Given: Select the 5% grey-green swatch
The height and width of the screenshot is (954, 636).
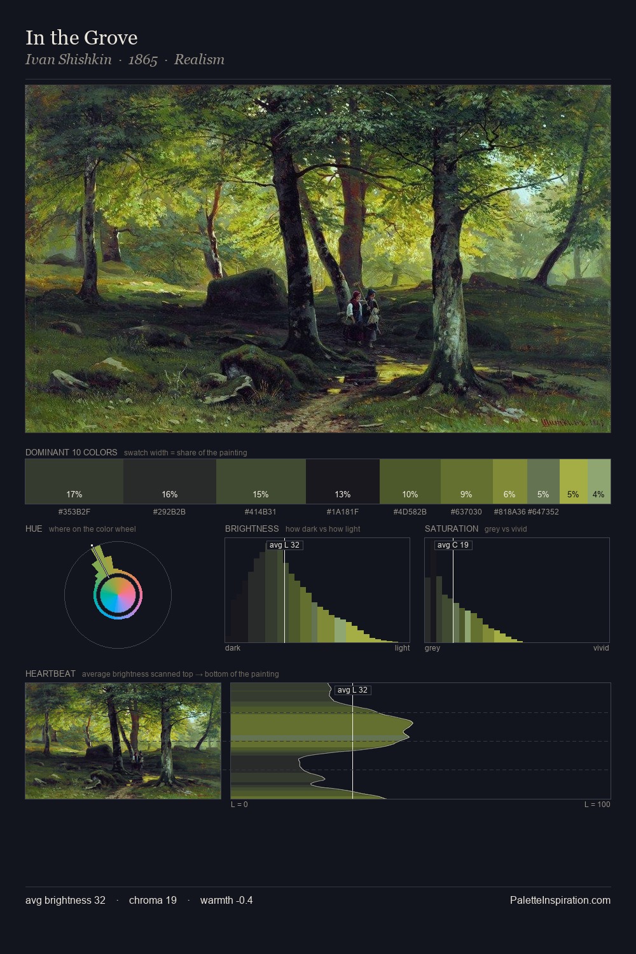Looking at the screenshot, I should [x=543, y=481].
